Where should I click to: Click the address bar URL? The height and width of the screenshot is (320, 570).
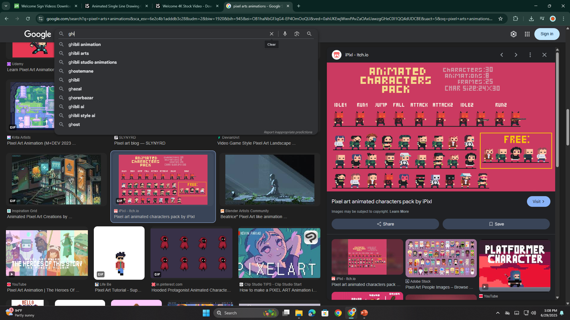tap(269, 19)
